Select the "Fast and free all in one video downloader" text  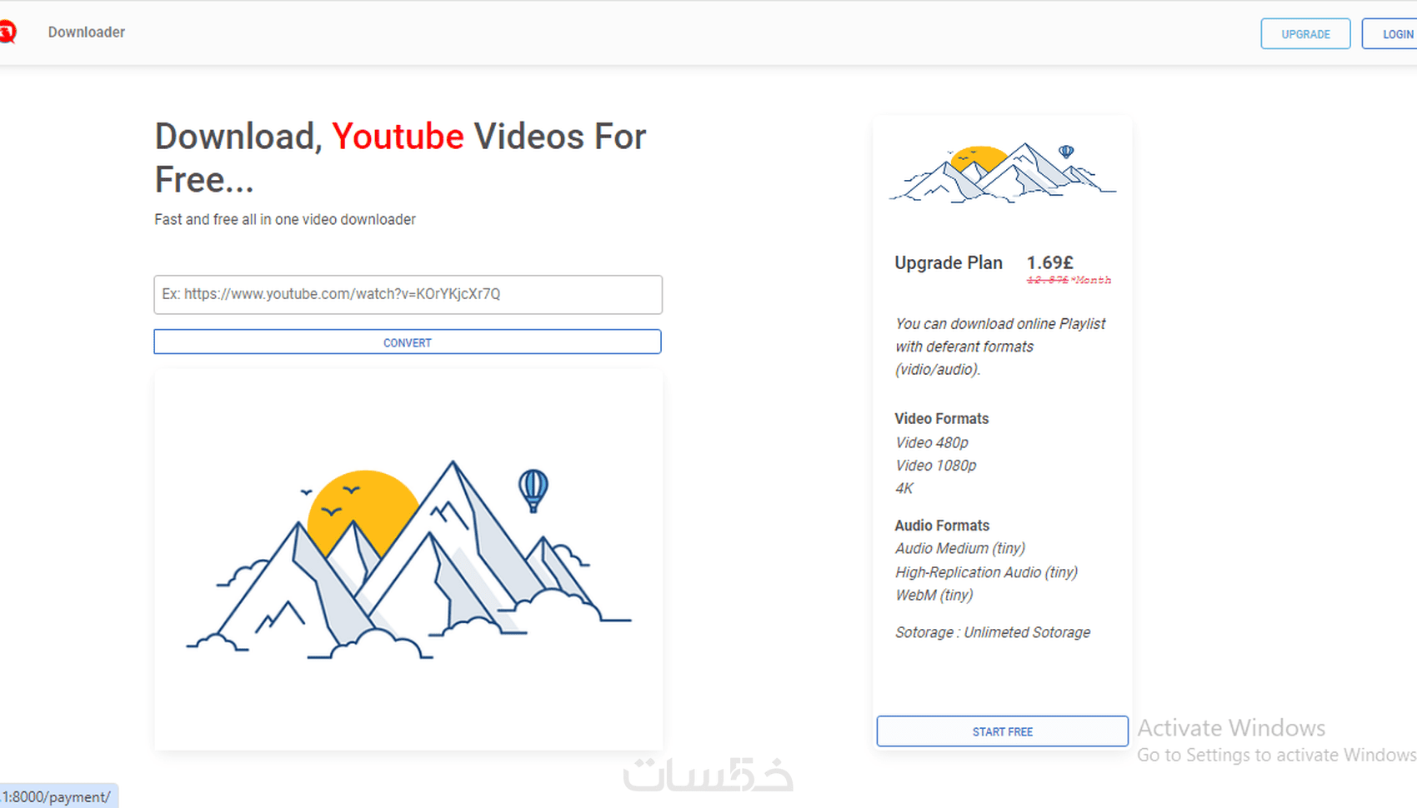pos(285,220)
